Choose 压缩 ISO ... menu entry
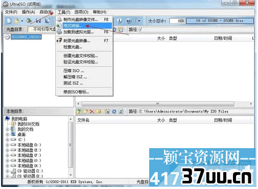The image size is (258, 189). point(84,70)
